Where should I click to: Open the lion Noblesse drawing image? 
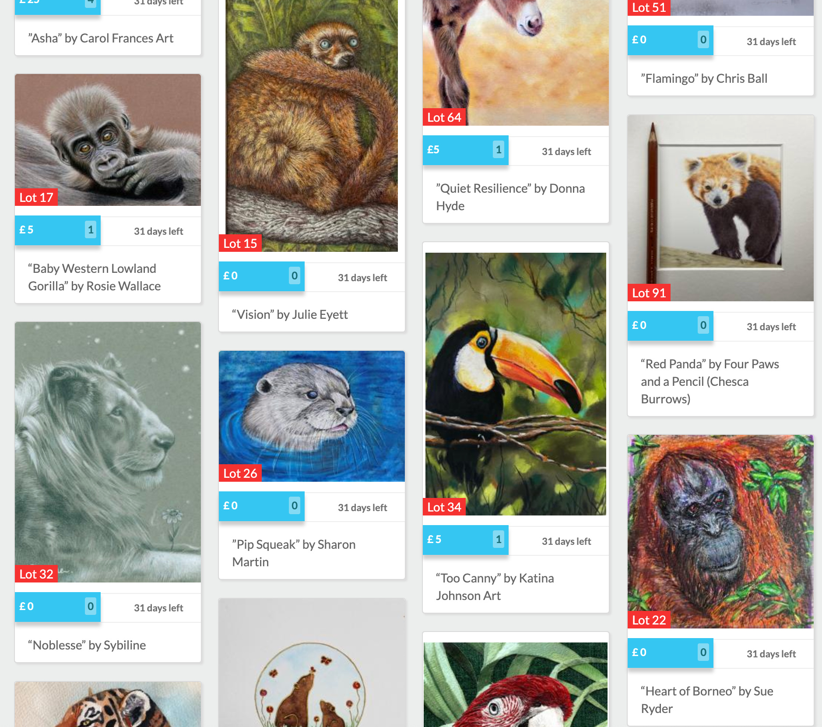point(108,452)
